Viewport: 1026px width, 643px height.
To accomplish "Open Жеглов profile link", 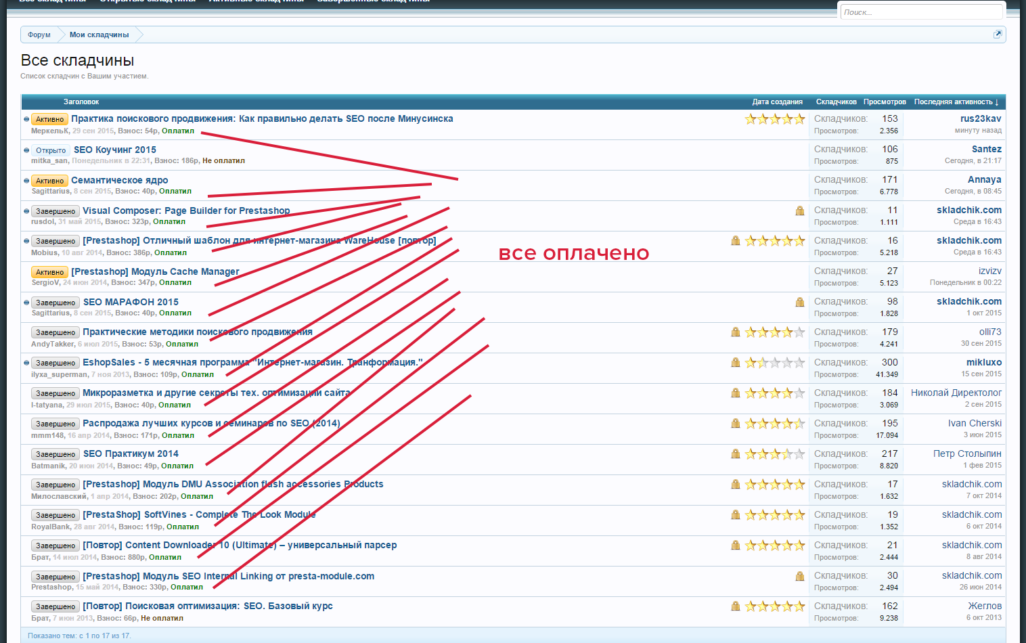I will tap(985, 606).
